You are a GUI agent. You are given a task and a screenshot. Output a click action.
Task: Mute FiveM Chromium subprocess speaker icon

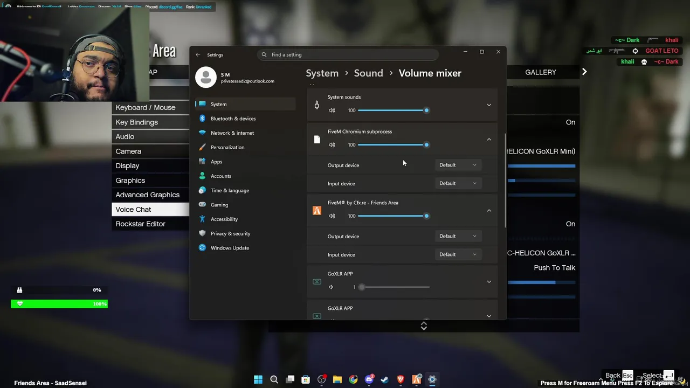coord(332,145)
